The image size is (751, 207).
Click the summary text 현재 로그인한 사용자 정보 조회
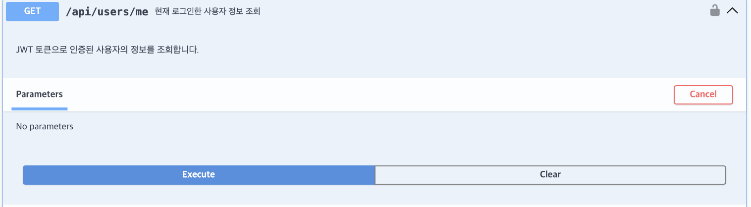tap(208, 12)
